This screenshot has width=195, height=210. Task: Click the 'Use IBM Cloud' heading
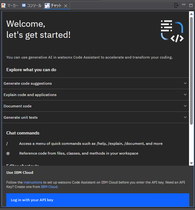point(20,173)
